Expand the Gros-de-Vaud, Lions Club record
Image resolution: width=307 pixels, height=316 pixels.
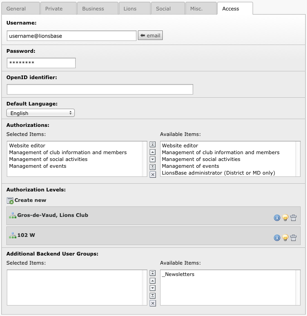(x=53, y=215)
